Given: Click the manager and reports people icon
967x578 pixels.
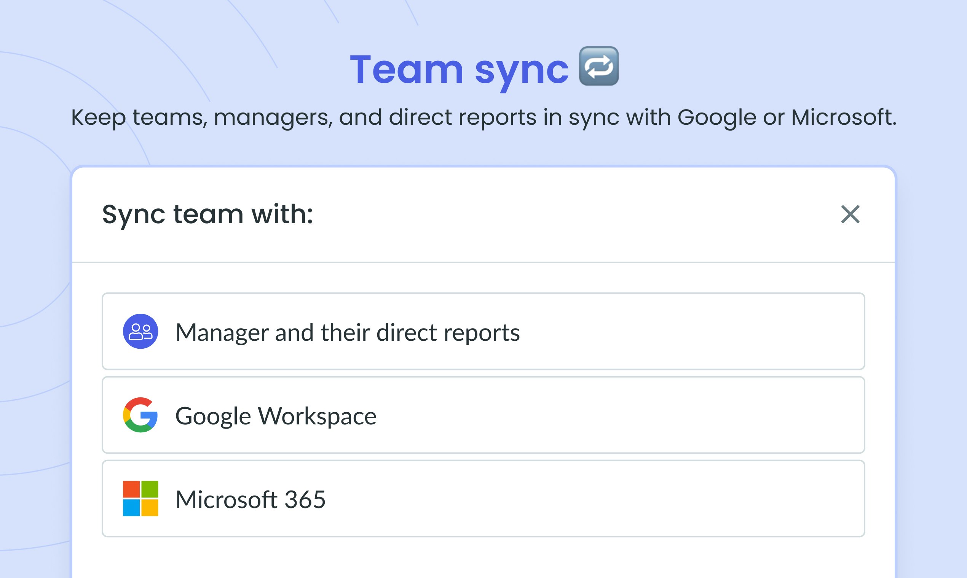Looking at the screenshot, I should [140, 331].
